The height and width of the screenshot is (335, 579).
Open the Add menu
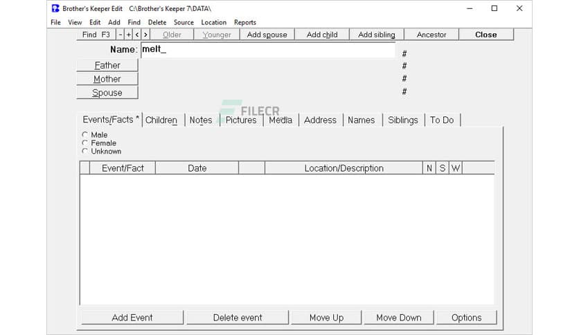[x=114, y=22]
